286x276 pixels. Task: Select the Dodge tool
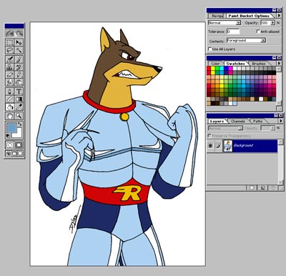pyautogui.click(x=19, y=82)
